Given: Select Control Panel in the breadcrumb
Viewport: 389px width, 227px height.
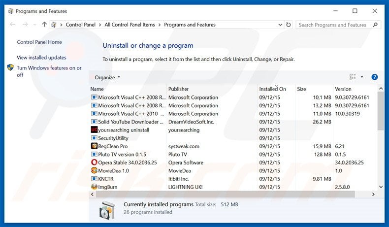Looking at the screenshot, I should click(x=80, y=25).
